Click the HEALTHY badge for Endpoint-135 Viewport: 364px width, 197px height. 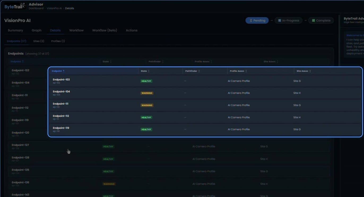(108, 172)
